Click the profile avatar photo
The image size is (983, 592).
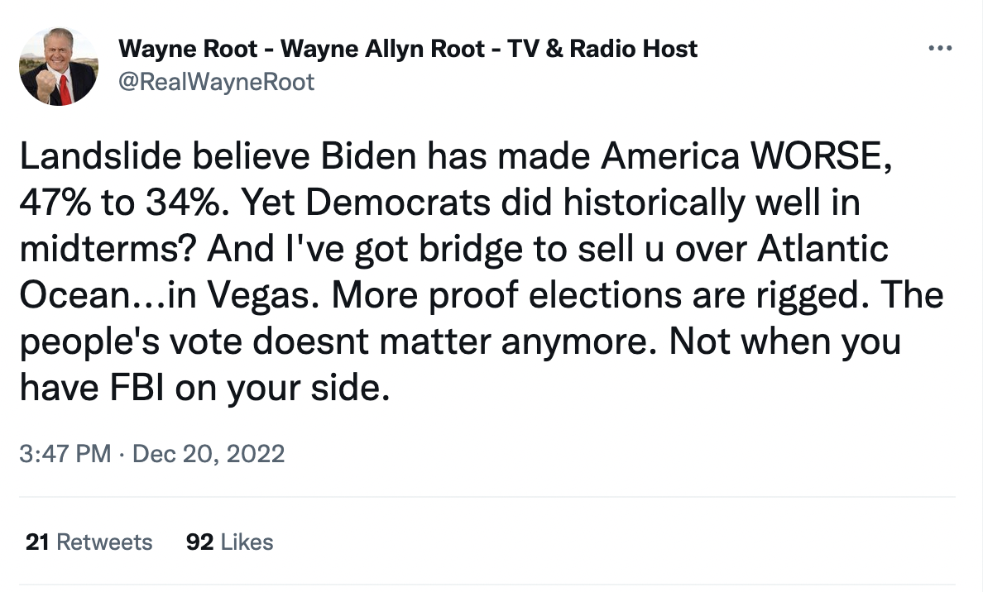coord(58,67)
